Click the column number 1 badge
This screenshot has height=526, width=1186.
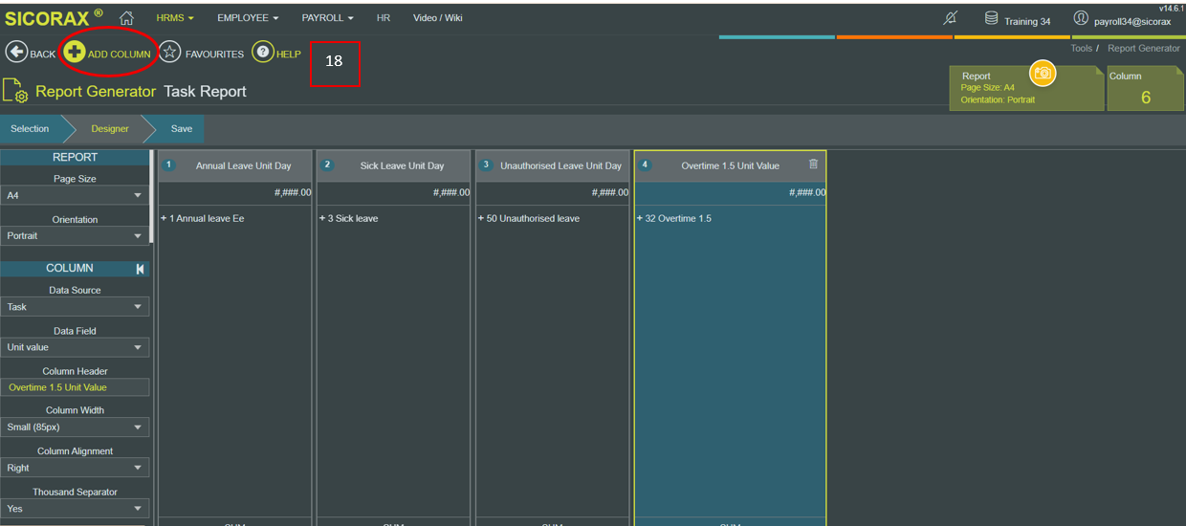168,164
